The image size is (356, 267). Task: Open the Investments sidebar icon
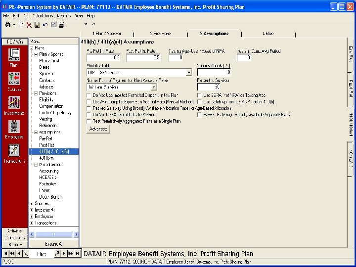(x=14, y=102)
